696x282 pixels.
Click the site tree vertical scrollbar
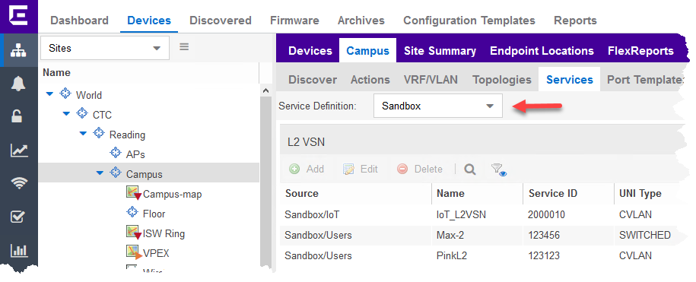[266, 182]
